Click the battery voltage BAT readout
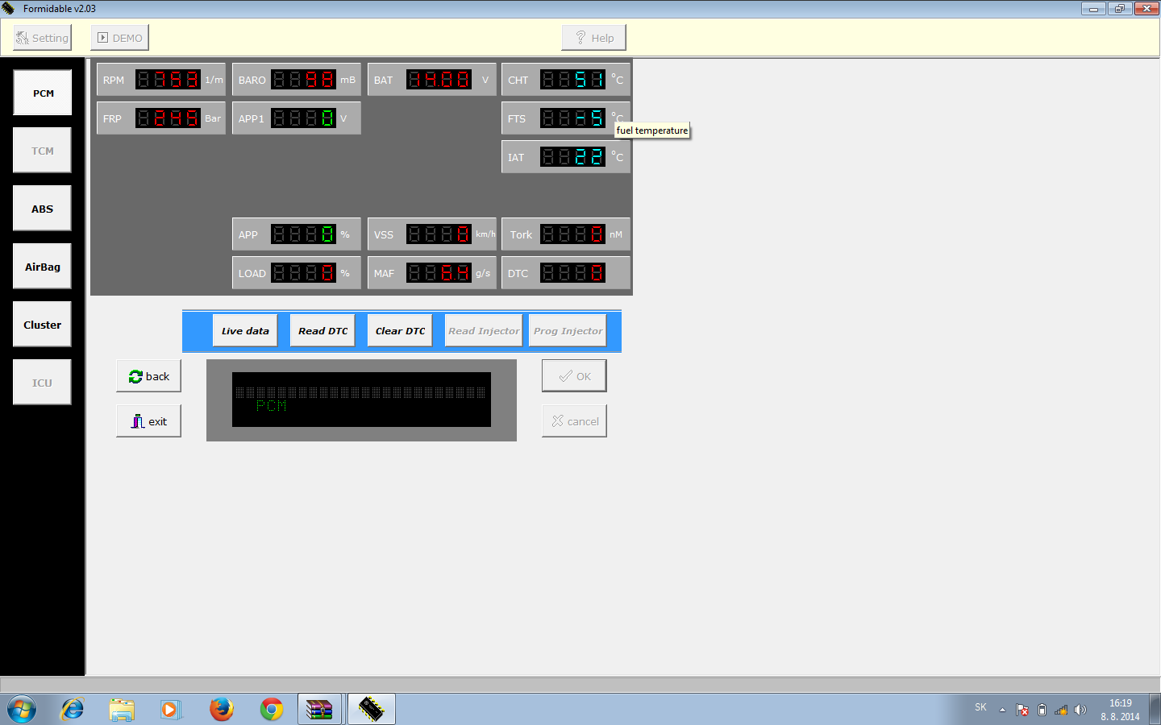Screen dimensions: 1161x725 439,80
